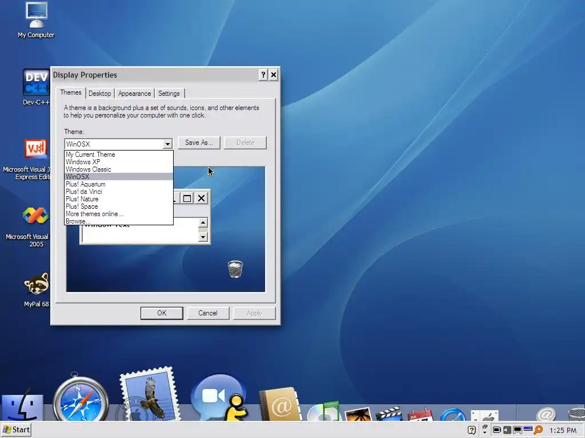Choose the highlighted WinOSX list entry

(119, 177)
